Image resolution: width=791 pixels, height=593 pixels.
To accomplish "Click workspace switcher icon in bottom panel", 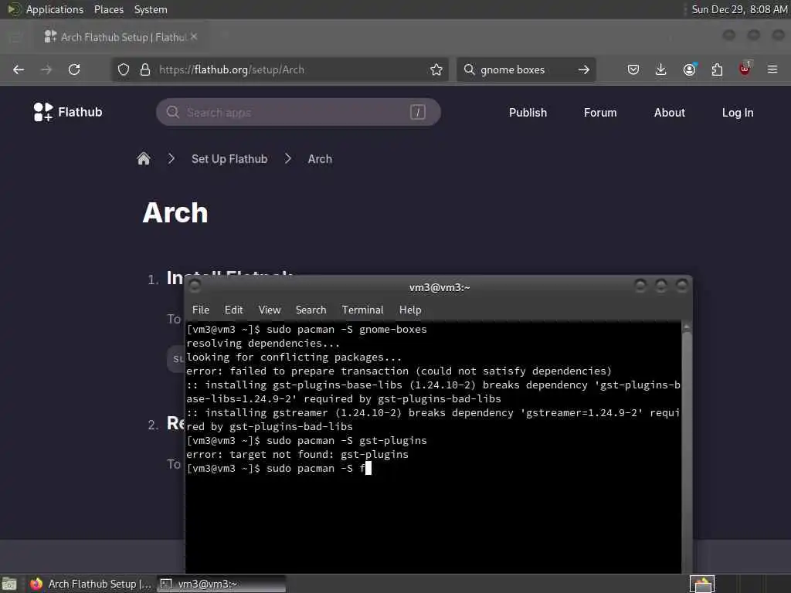I will (x=702, y=584).
